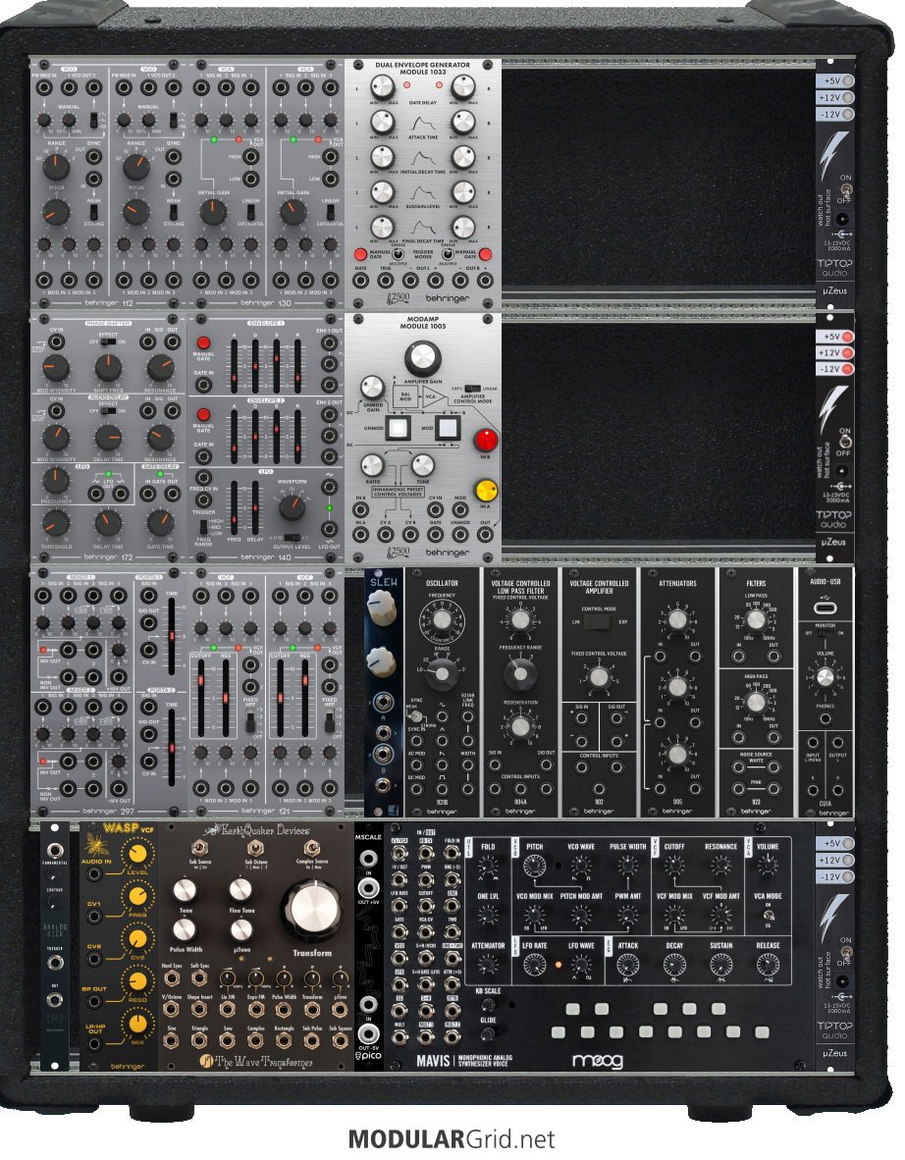Click the orange LFO rate LED on Mavis
905x1160 pixels.
[x=558, y=965]
